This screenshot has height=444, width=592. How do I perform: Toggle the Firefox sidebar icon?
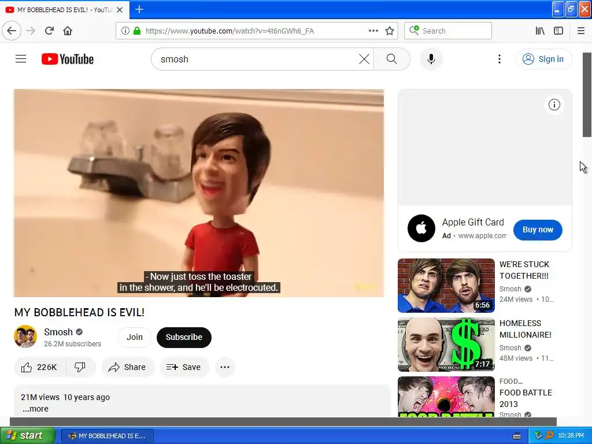[558, 31]
